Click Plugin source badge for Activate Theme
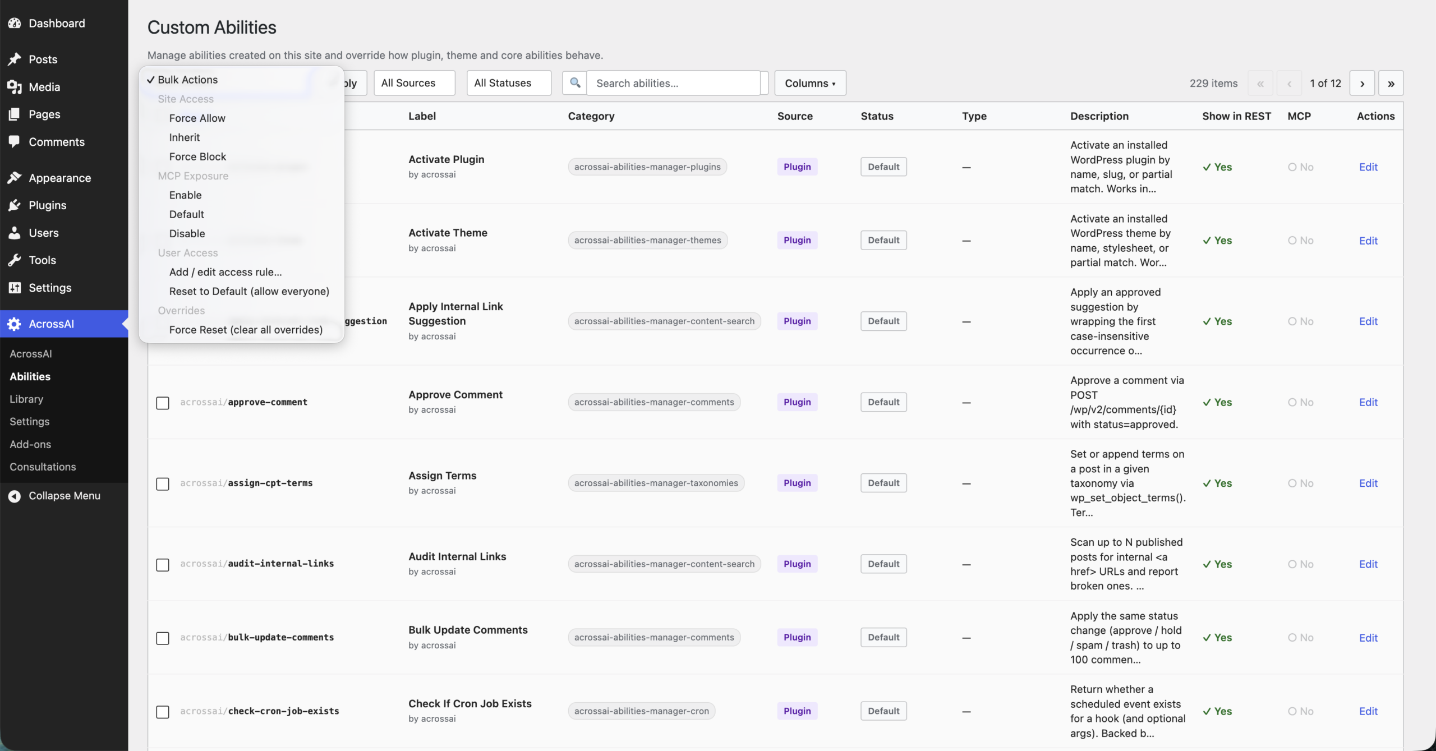Viewport: 1436px width, 751px height. point(797,241)
